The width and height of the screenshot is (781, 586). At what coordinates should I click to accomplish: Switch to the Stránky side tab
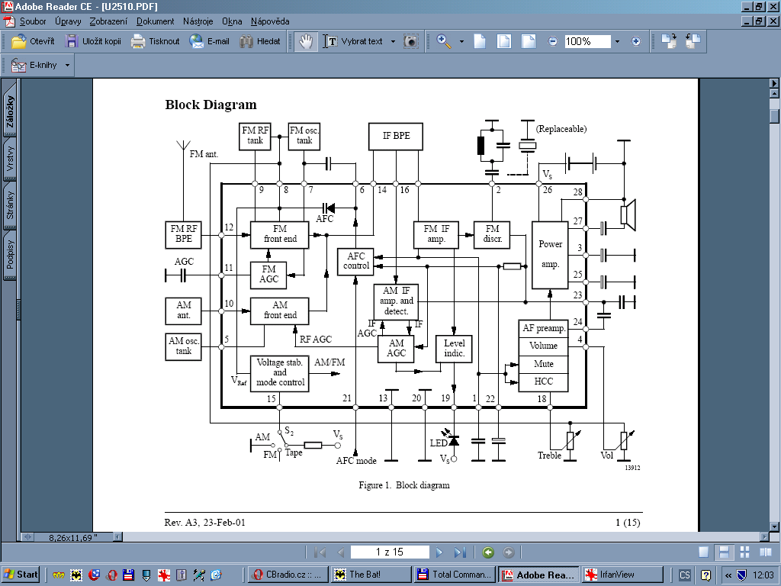[10, 204]
